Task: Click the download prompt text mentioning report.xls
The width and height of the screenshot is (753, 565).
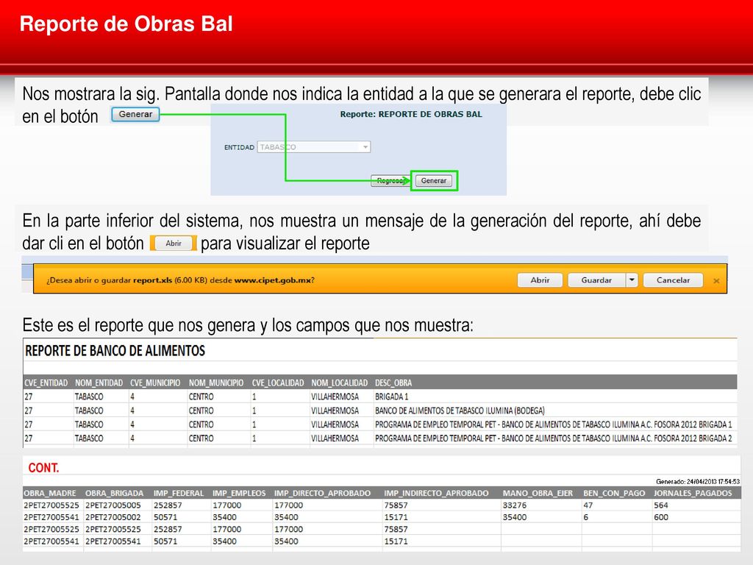Action: (180, 280)
